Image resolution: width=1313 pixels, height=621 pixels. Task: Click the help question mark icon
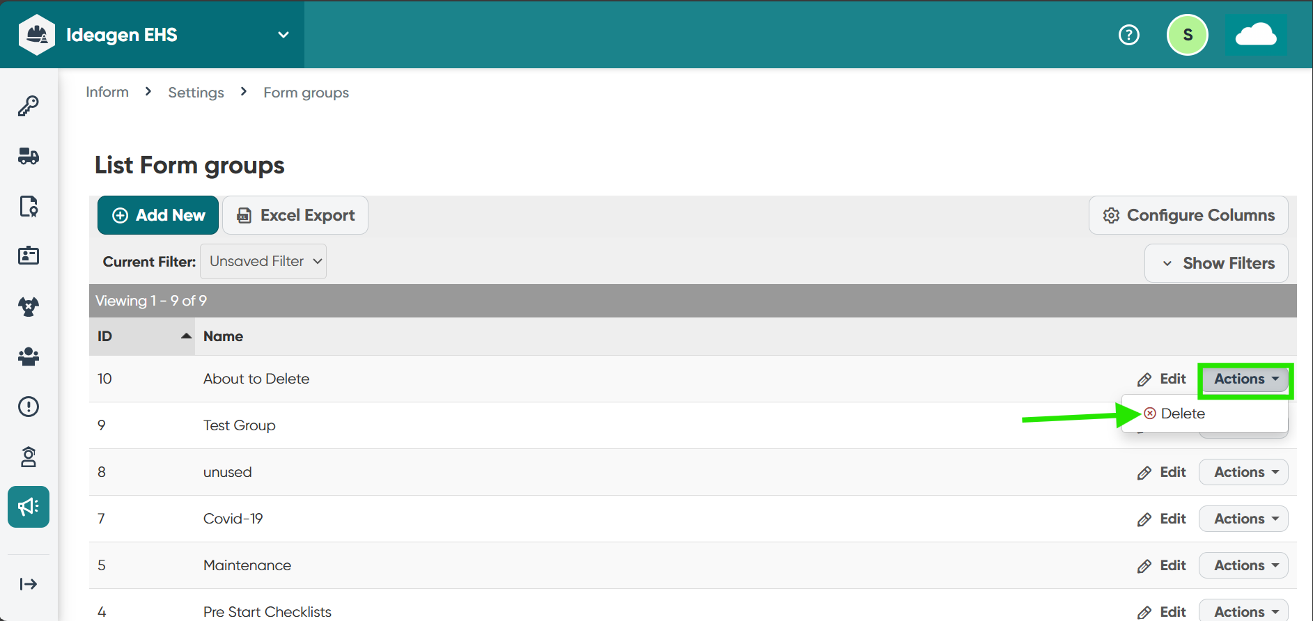[x=1128, y=35]
